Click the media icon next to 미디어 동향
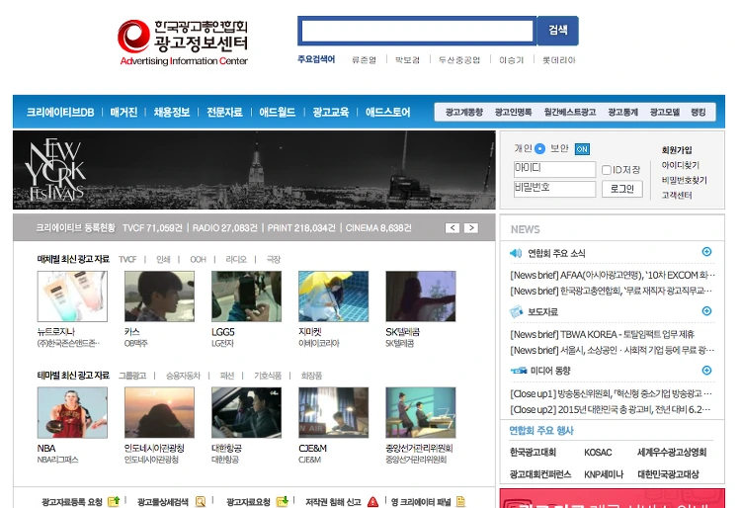741x508 pixels. pos(519,371)
